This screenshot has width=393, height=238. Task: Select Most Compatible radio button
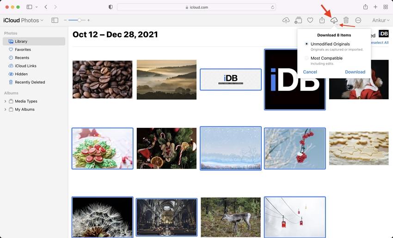coord(307,58)
